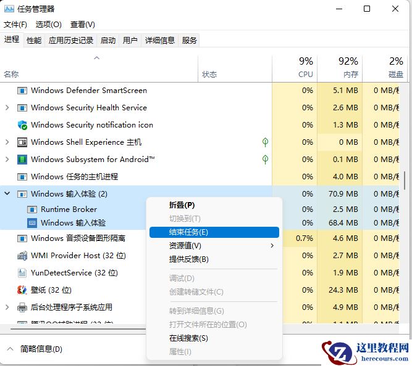Viewport: 412px width, 366px height.
Task: Click the eco leaf icon on Windows Subsystem for Android row
Action: pos(265,160)
